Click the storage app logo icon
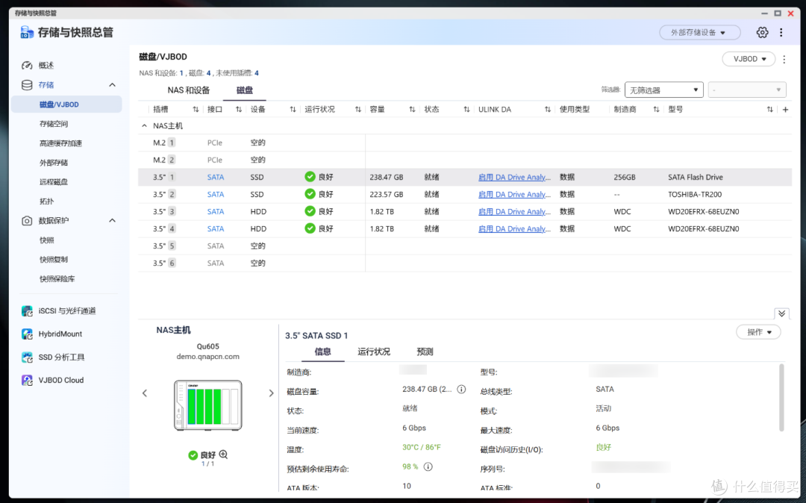Image resolution: width=806 pixels, height=503 pixels. click(27, 32)
